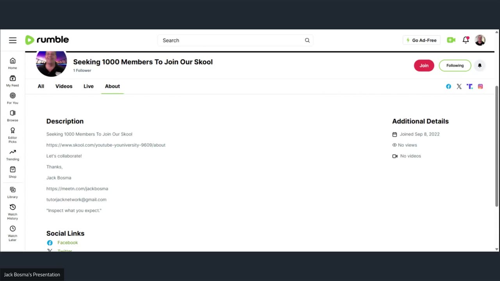Click the Go Ad-Free button
Viewport: 500px width, 281px height.
pyautogui.click(x=421, y=40)
